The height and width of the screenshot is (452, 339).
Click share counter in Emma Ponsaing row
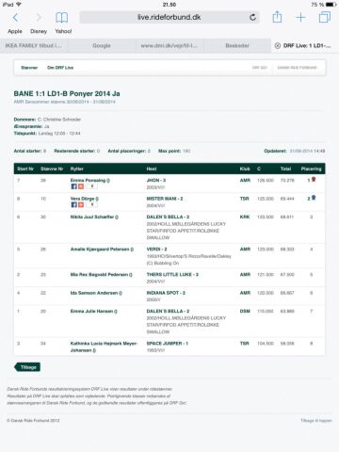[x=91, y=186]
